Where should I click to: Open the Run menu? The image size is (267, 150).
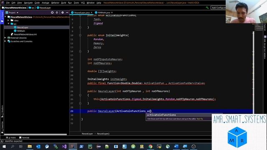click(70, 3)
